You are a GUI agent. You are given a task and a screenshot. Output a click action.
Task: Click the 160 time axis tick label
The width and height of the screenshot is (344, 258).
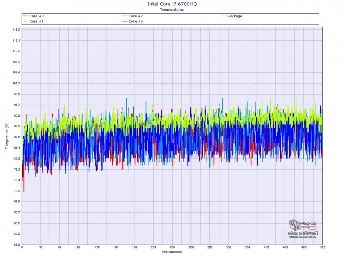point(116,247)
